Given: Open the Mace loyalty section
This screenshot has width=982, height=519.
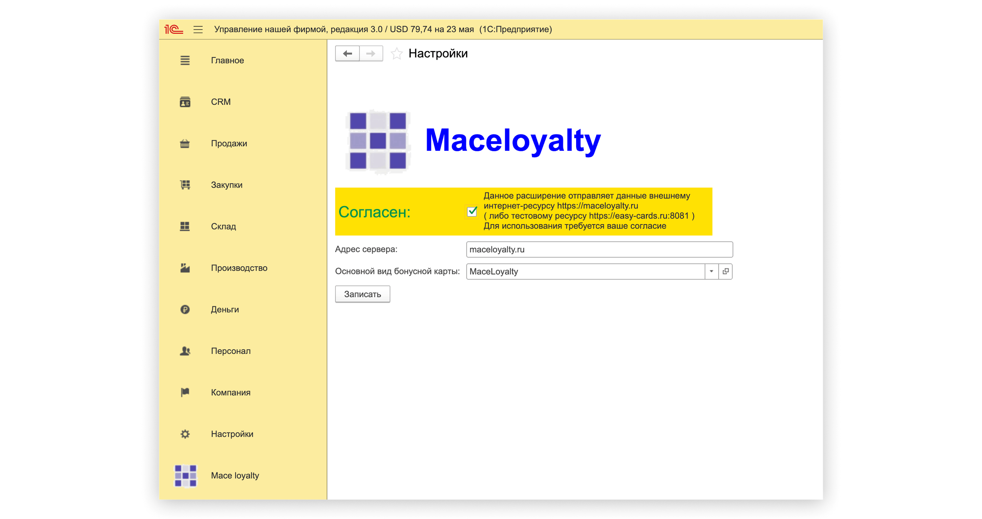Looking at the screenshot, I should (x=235, y=476).
